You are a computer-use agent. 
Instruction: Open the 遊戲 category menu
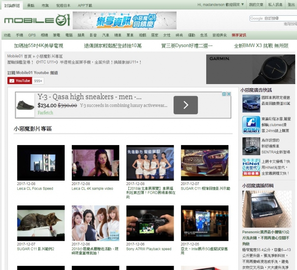pyautogui.click(x=142, y=35)
